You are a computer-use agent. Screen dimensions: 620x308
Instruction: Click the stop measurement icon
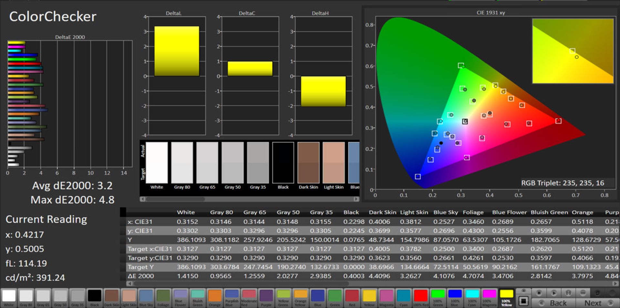(x=539, y=293)
